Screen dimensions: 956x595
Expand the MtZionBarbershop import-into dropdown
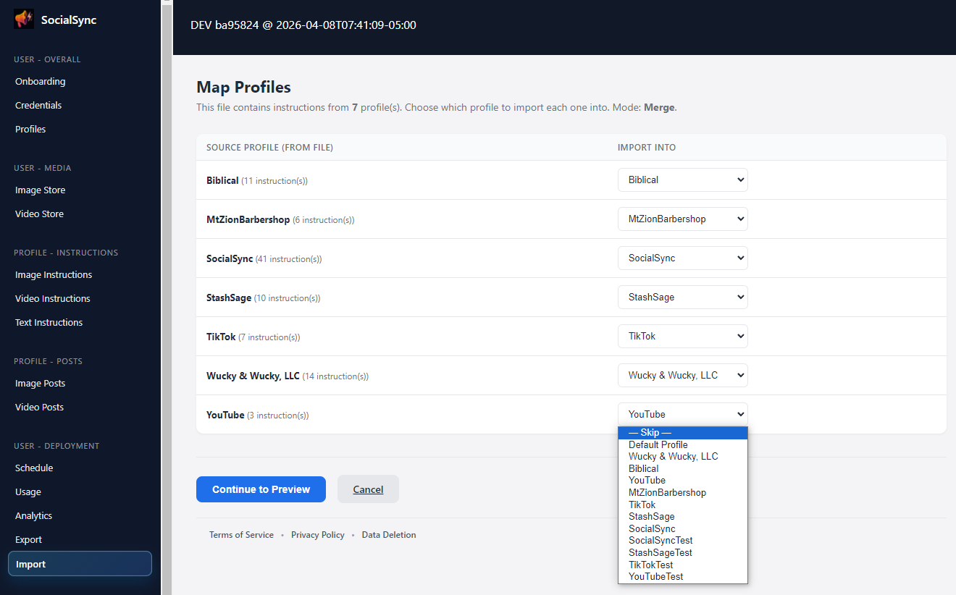[x=682, y=219]
